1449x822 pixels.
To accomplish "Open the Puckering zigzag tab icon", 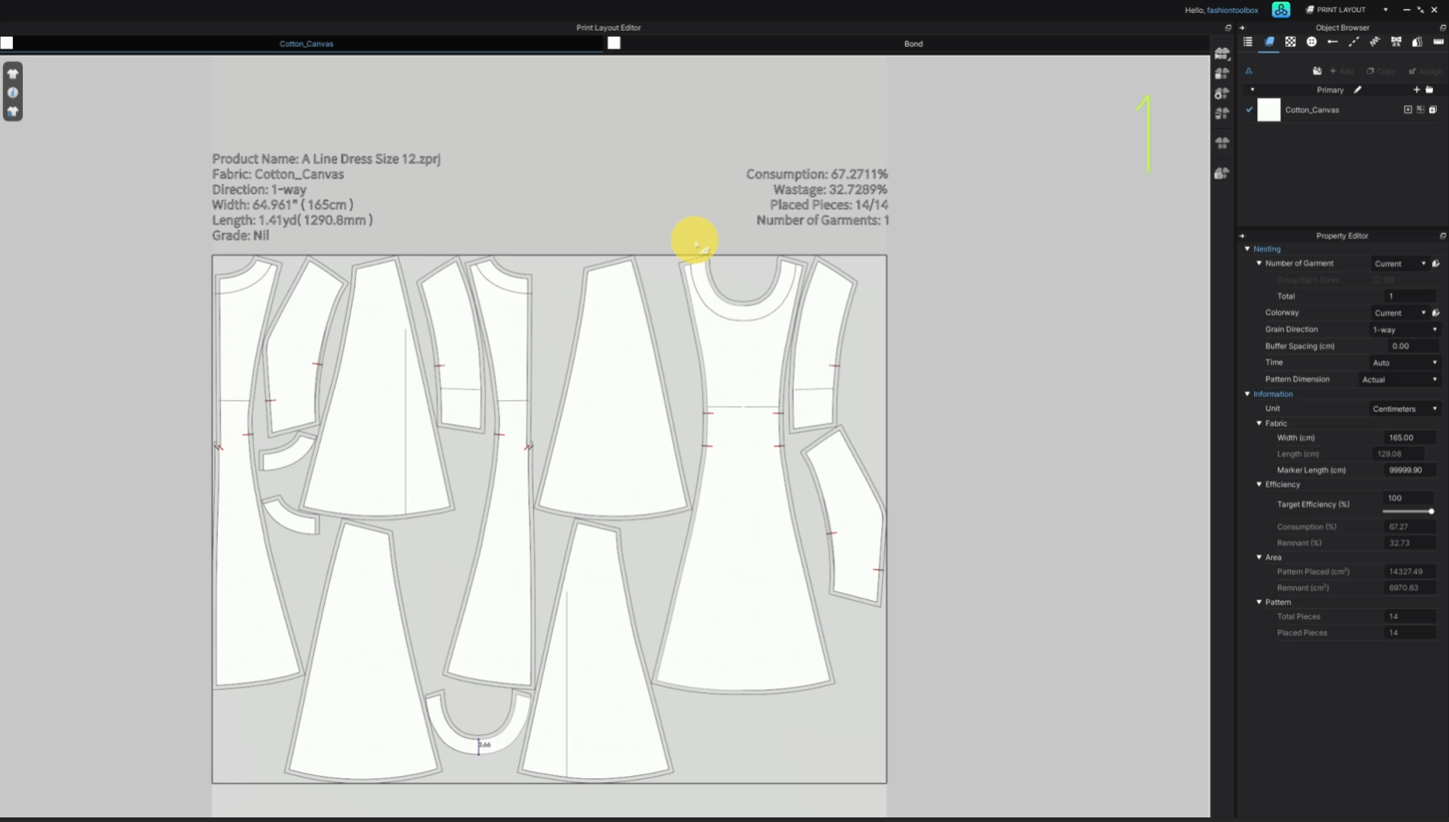I will [1375, 42].
